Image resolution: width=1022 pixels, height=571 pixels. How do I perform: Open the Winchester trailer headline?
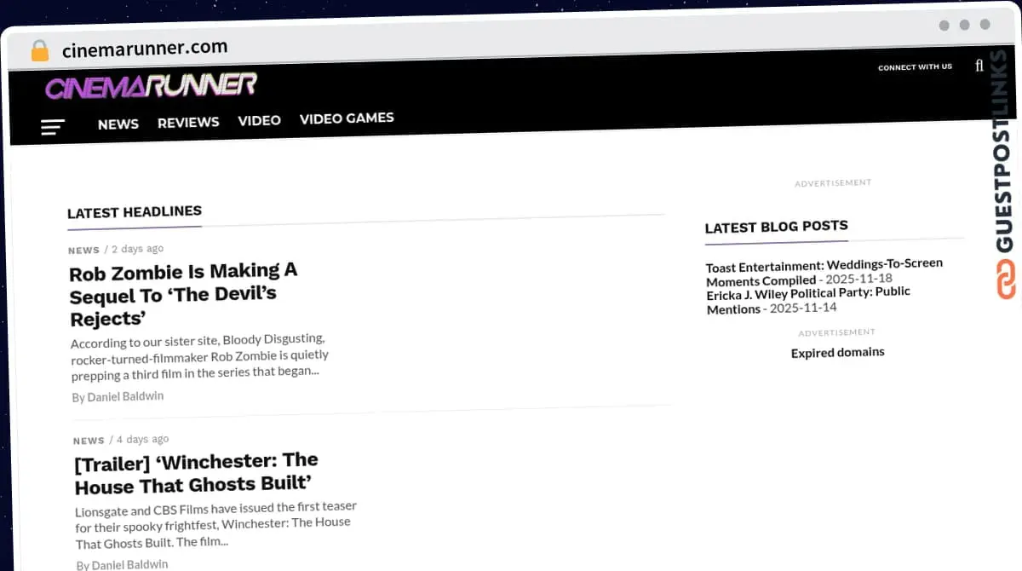[196, 473]
